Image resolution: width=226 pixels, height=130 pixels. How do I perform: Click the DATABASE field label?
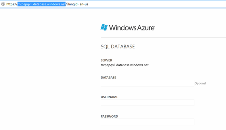108,78
